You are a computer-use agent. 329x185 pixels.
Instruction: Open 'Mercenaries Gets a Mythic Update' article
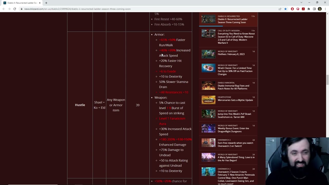[x=235, y=100]
